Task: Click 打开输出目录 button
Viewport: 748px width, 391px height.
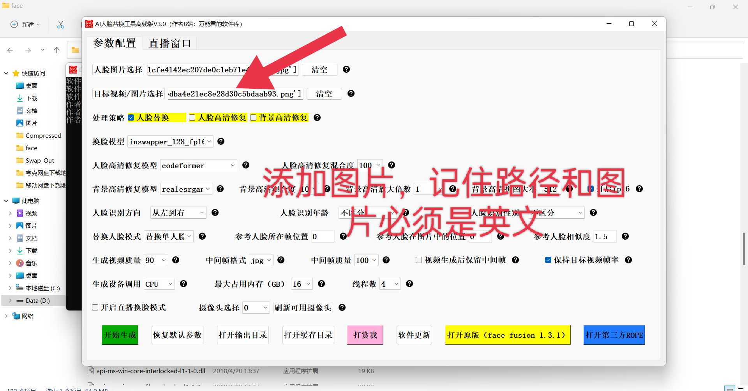Action: click(243, 335)
